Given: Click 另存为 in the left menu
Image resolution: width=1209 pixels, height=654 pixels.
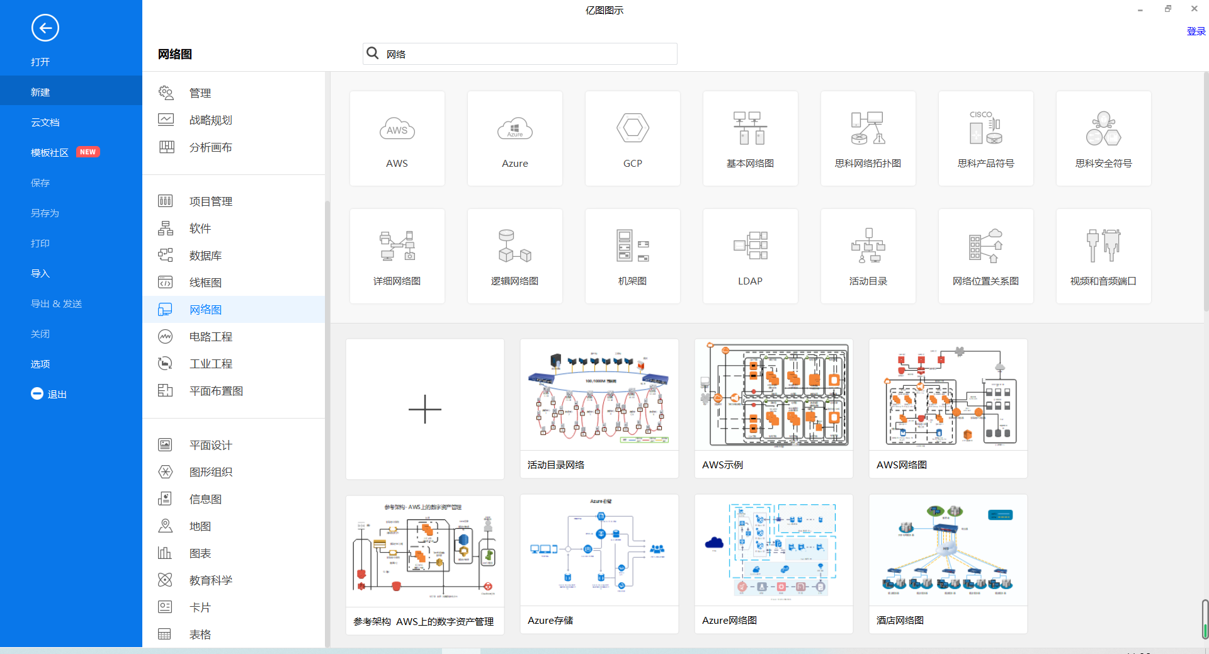Looking at the screenshot, I should [71, 213].
